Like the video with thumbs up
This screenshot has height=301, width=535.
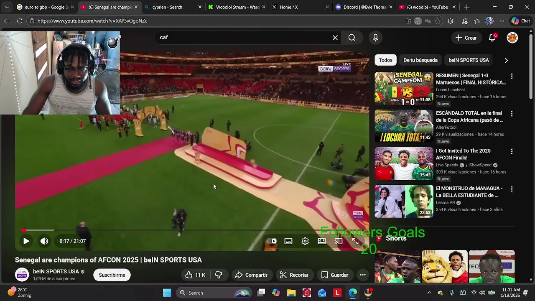pyautogui.click(x=195, y=275)
